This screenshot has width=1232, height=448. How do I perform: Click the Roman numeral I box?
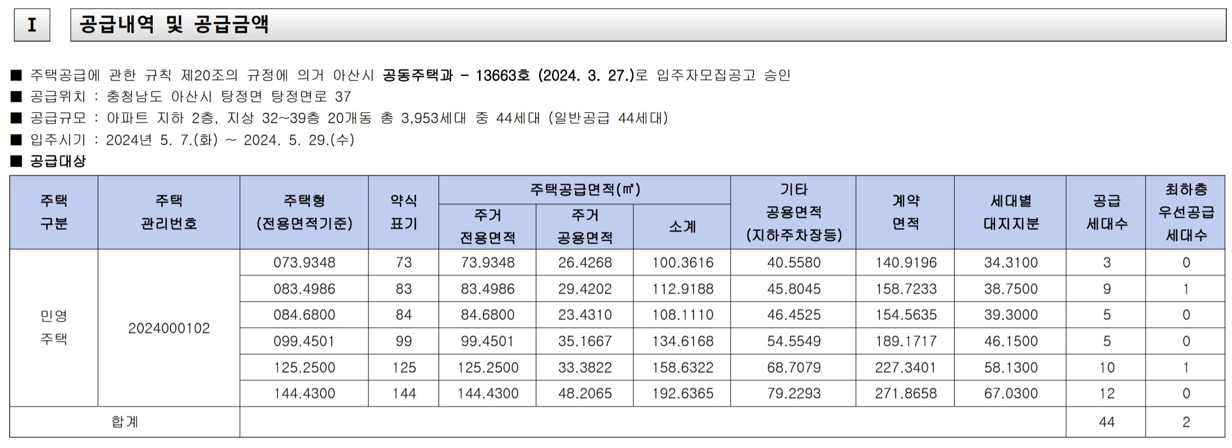tap(32, 25)
